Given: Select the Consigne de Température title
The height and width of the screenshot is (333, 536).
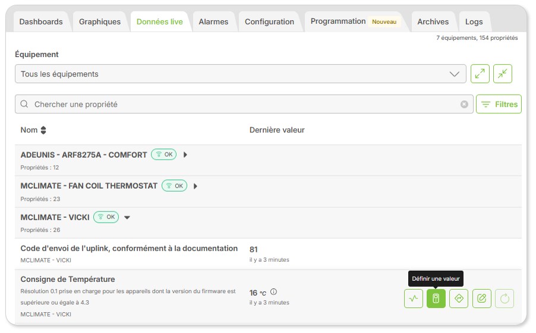Looking at the screenshot, I should click(x=68, y=280).
